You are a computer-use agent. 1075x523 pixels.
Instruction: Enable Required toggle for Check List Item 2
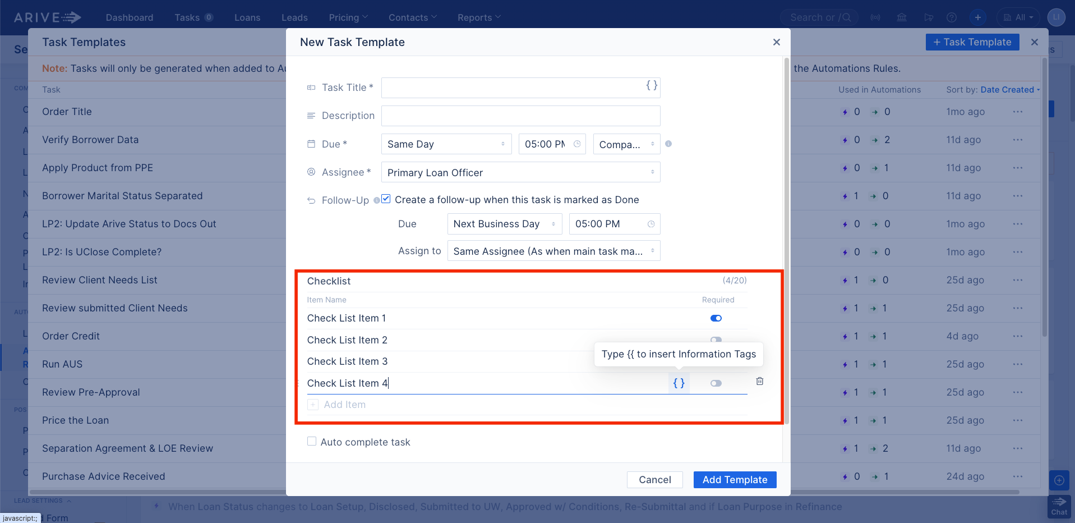(x=716, y=340)
